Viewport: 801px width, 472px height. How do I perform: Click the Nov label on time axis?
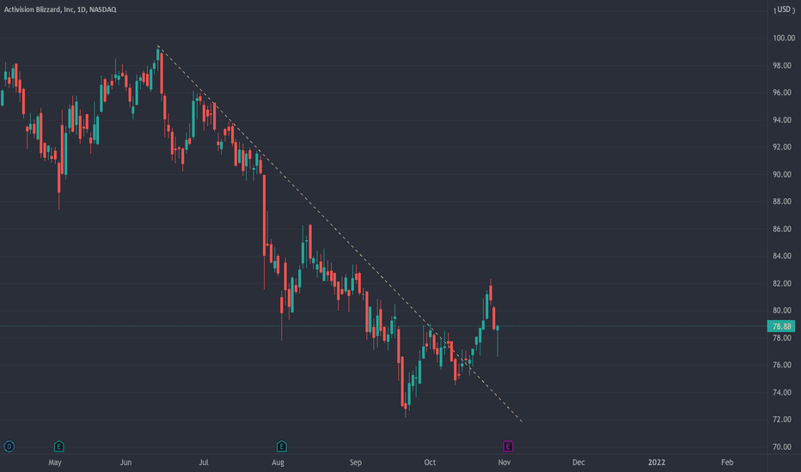504,463
